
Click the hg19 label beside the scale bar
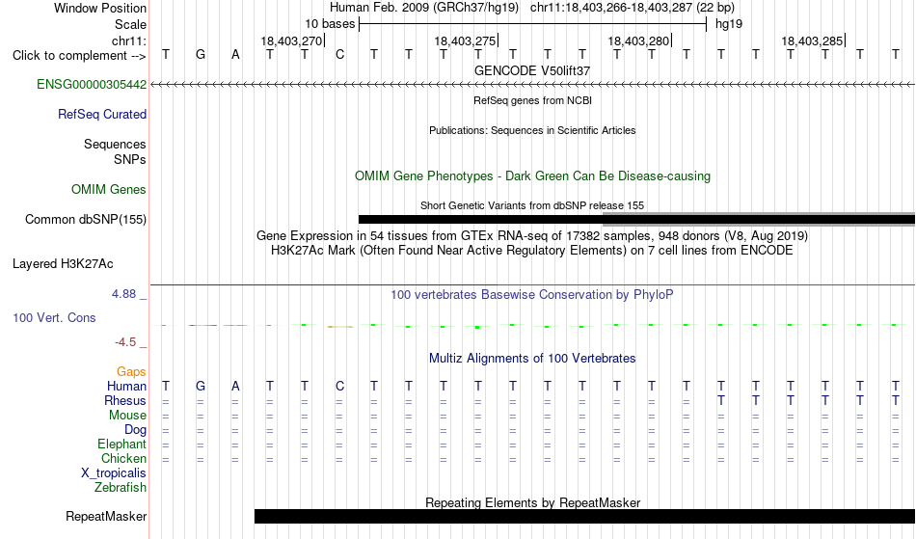(x=729, y=24)
